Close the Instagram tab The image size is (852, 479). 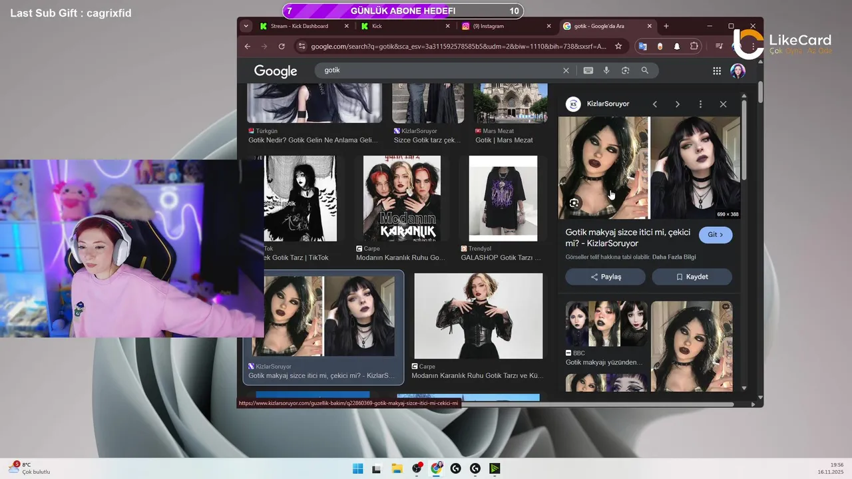pyautogui.click(x=549, y=26)
